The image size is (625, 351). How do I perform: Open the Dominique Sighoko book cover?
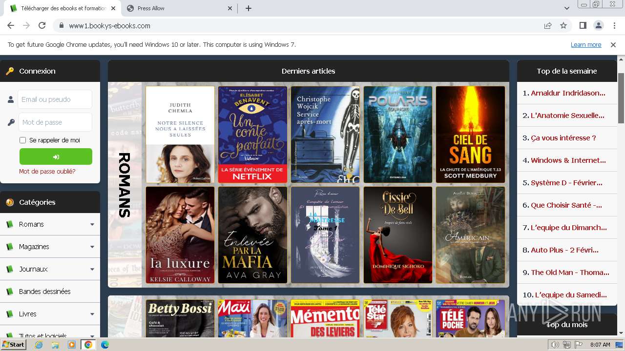(398, 235)
